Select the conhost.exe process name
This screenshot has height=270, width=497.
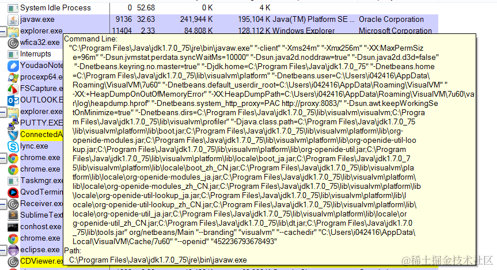pos(41,227)
